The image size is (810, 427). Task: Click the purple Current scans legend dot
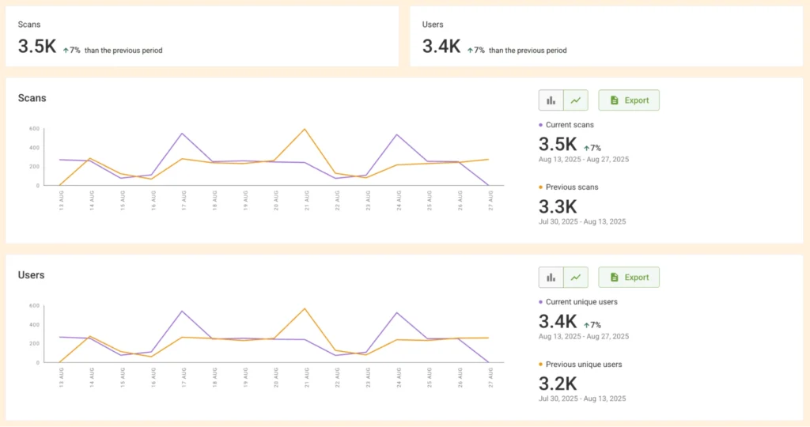point(540,125)
